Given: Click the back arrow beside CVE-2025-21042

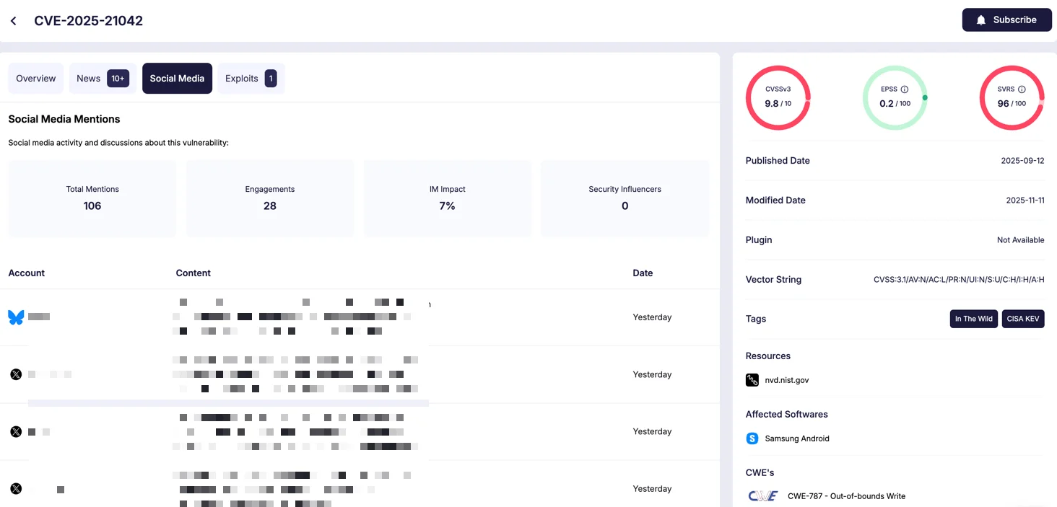Looking at the screenshot, I should (x=14, y=21).
